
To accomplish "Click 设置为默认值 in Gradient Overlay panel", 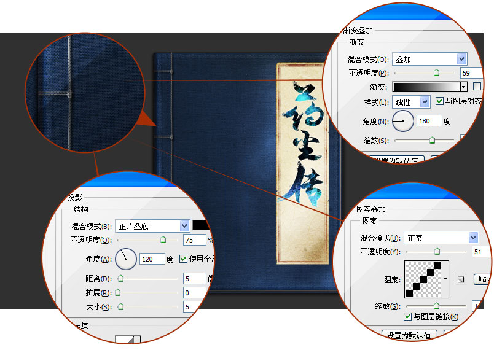I will pyautogui.click(x=398, y=160).
